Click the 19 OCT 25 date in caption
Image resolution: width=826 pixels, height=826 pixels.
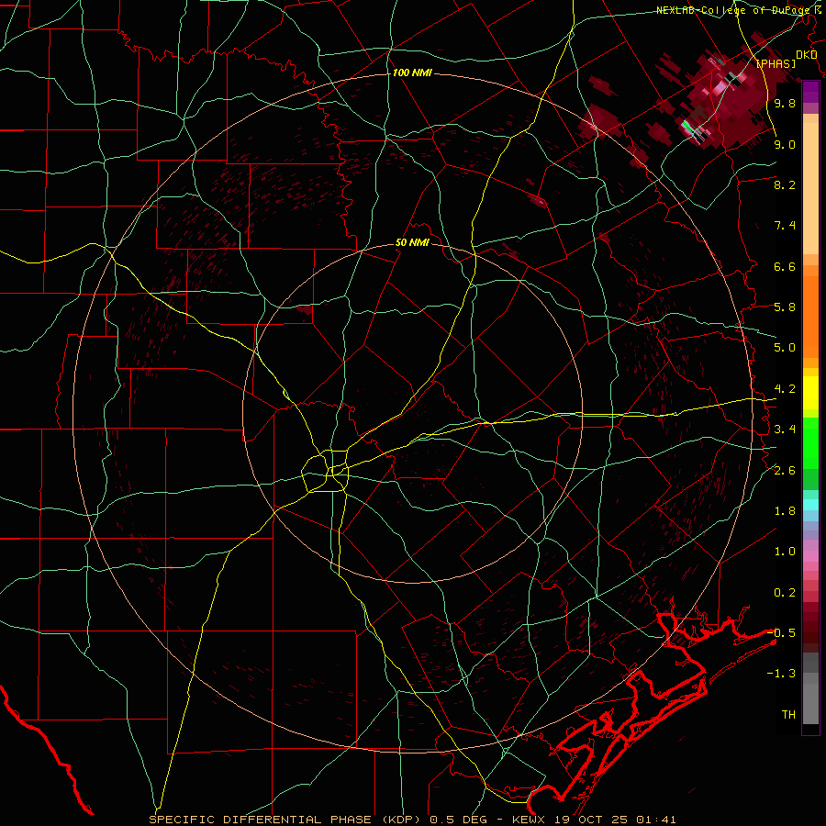pos(592,820)
